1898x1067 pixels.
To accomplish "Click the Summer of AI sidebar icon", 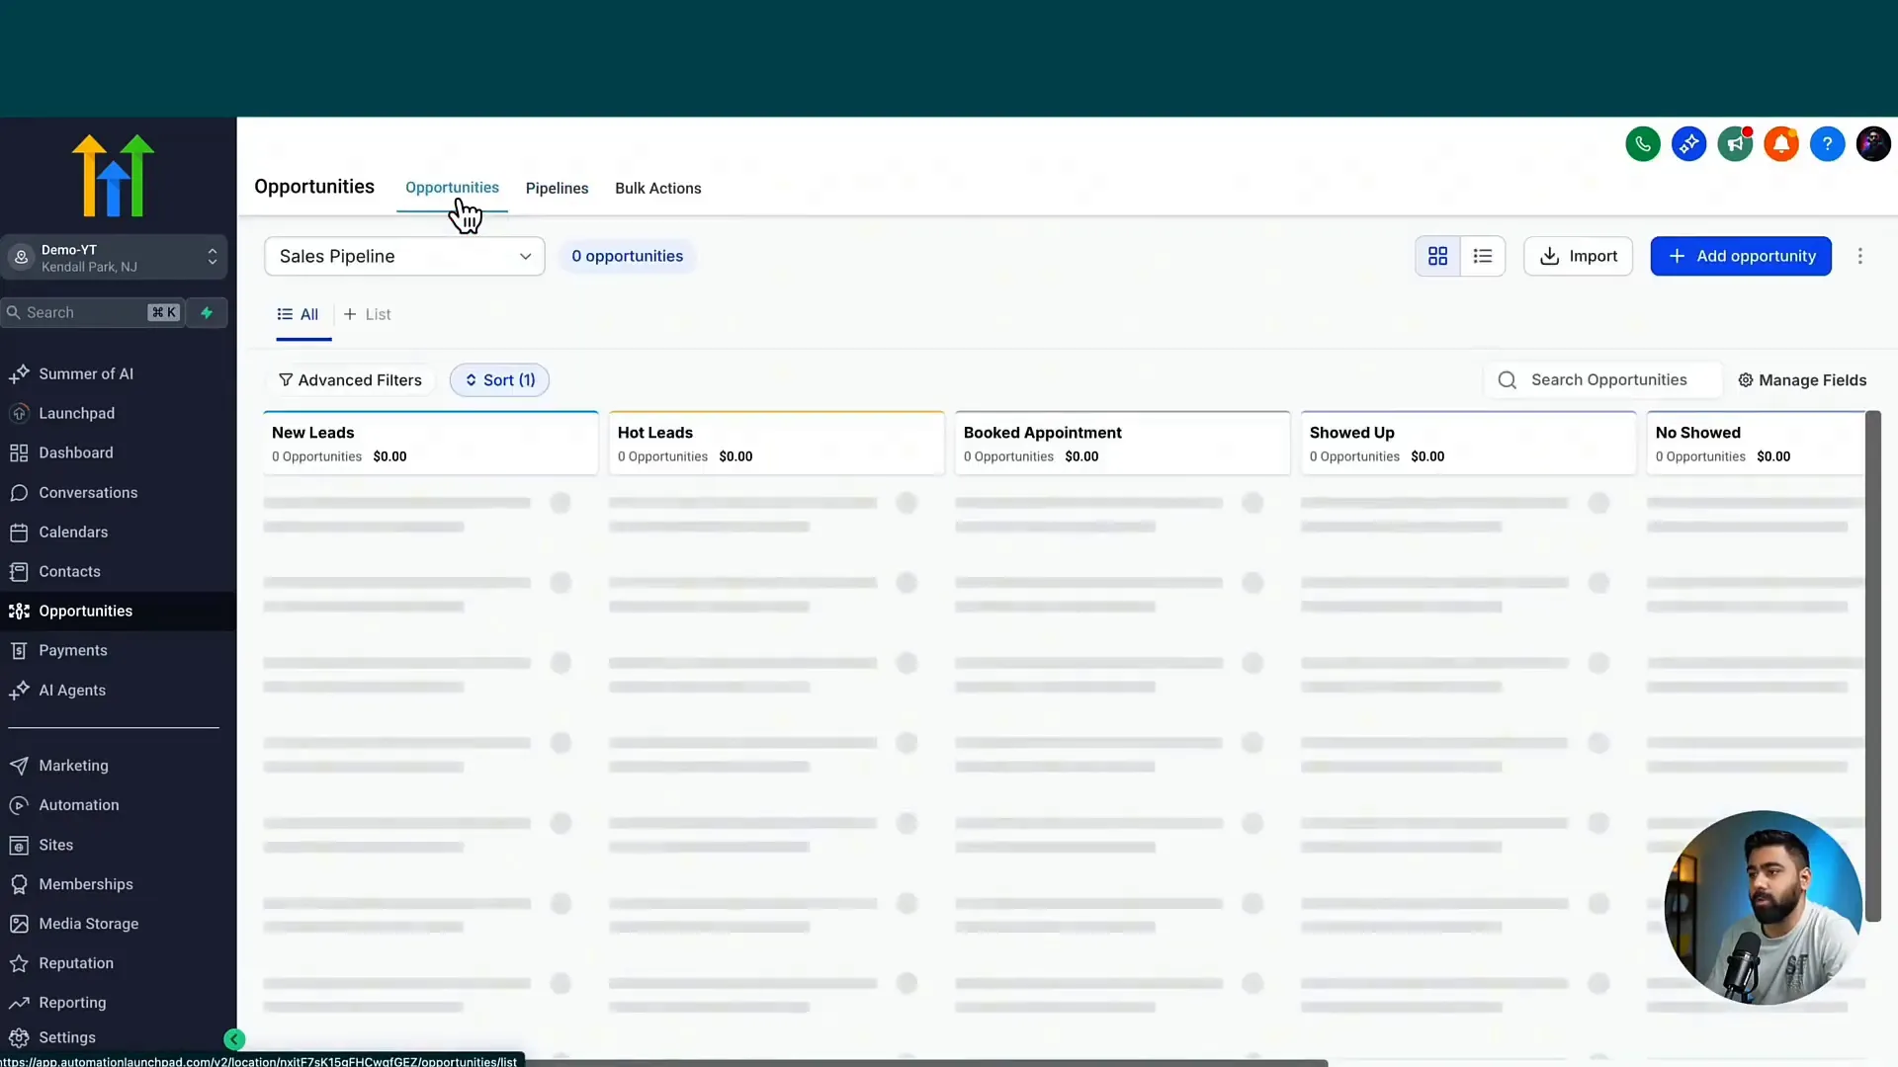I will click(19, 374).
